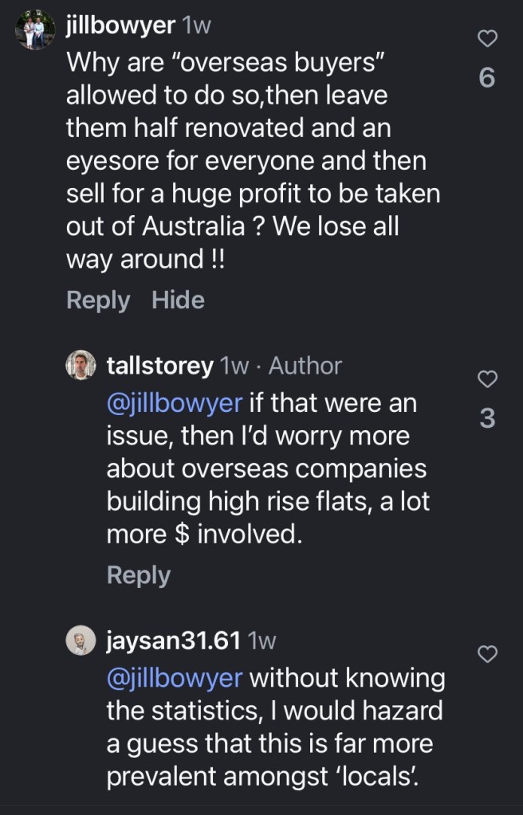
Task: Reply to jillbowyer's comment
Action: click(x=98, y=300)
